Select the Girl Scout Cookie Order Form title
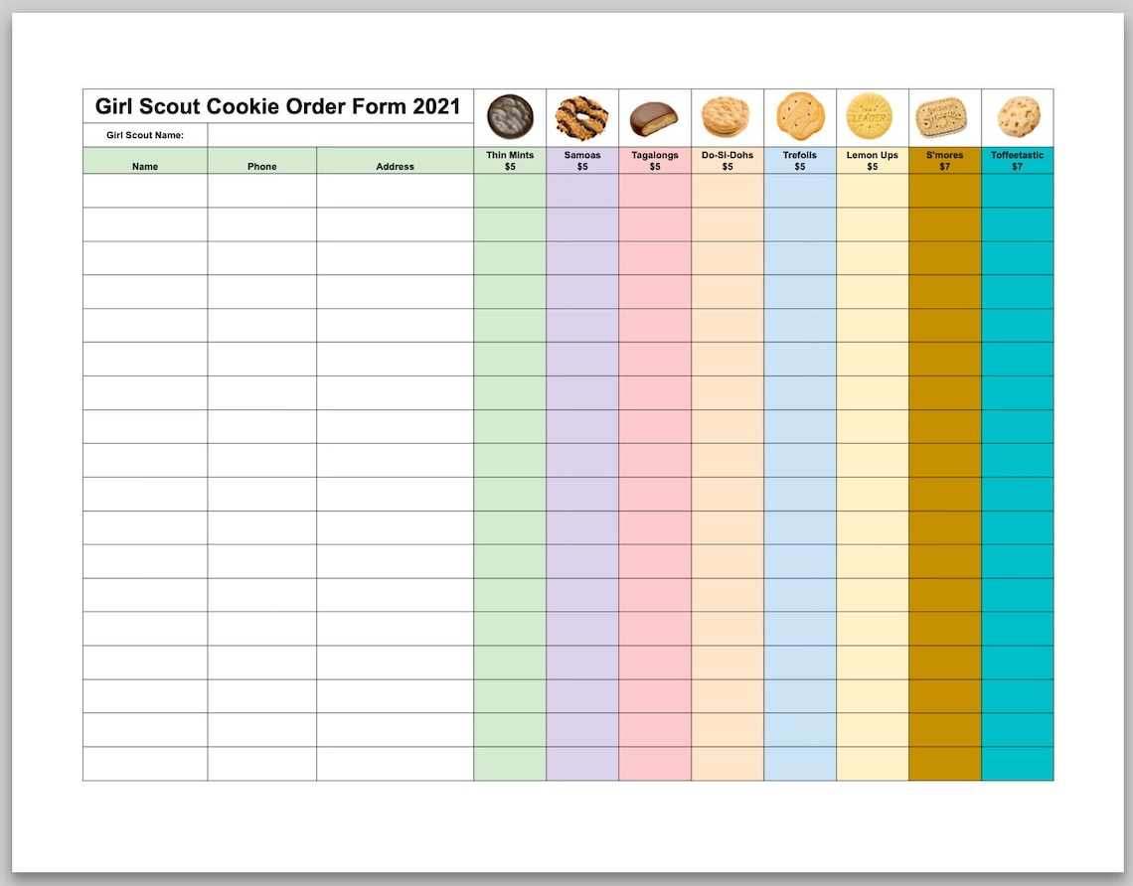 pos(277,106)
